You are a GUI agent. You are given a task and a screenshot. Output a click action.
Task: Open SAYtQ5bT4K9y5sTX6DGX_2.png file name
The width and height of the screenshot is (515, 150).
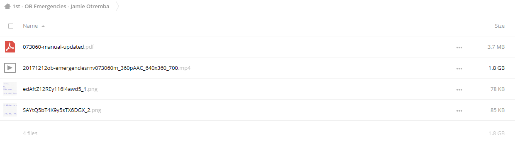(x=62, y=110)
